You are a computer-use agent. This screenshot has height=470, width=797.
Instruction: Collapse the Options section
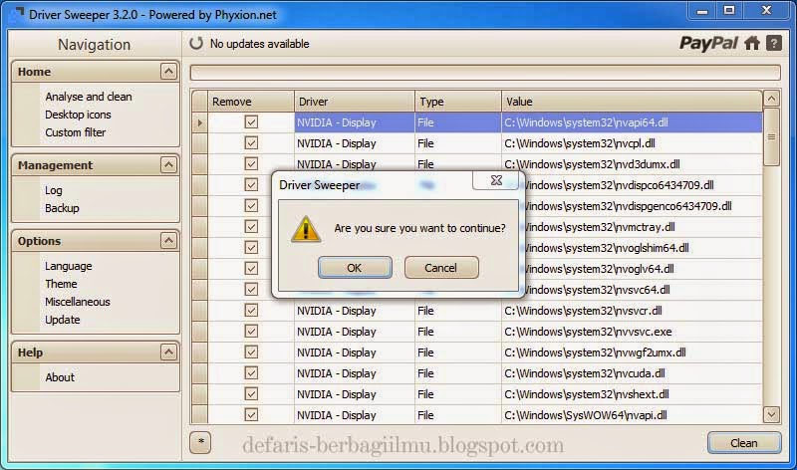[x=167, y=241]
